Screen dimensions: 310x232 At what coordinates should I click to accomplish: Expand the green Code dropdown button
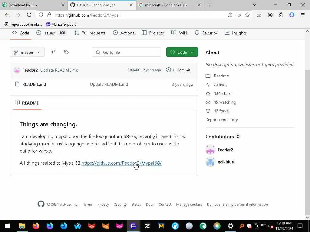click(182, 52)
